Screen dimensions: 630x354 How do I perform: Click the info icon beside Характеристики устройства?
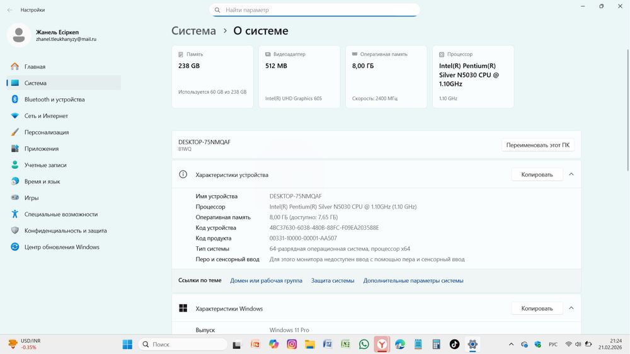[x=183, y=174]
